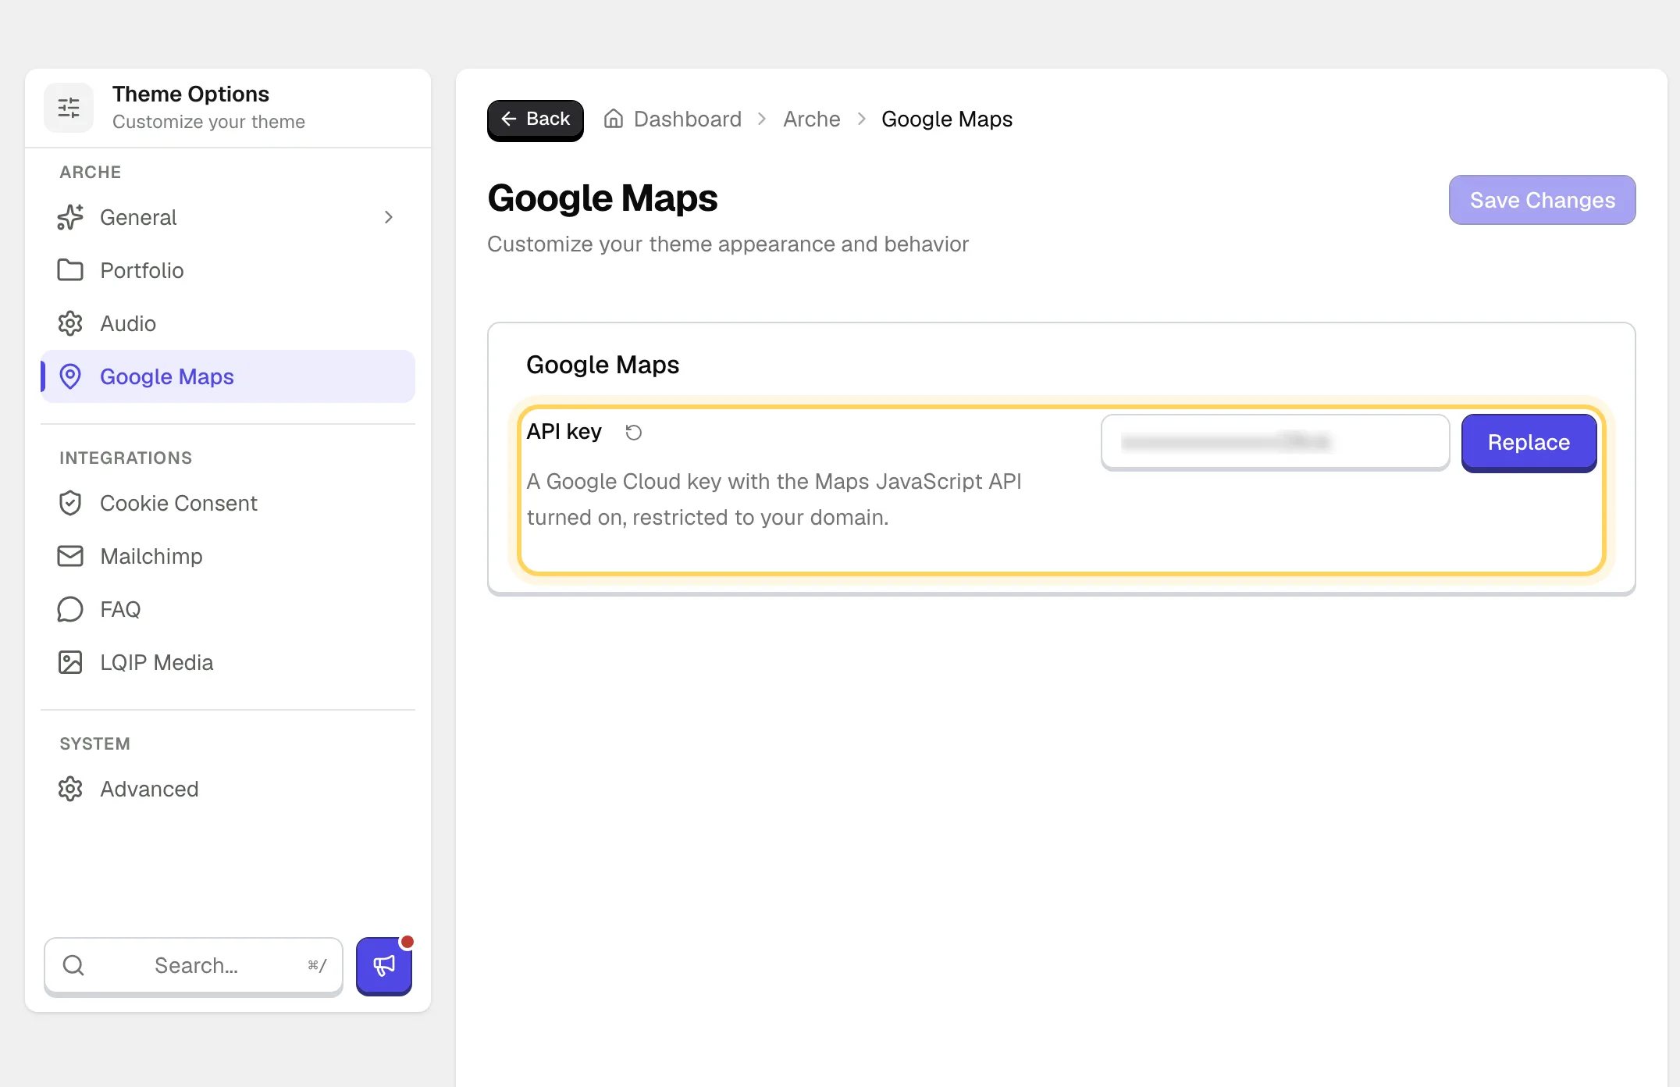
Task: Focus the sidebar Search field
Action: [194, 966]
